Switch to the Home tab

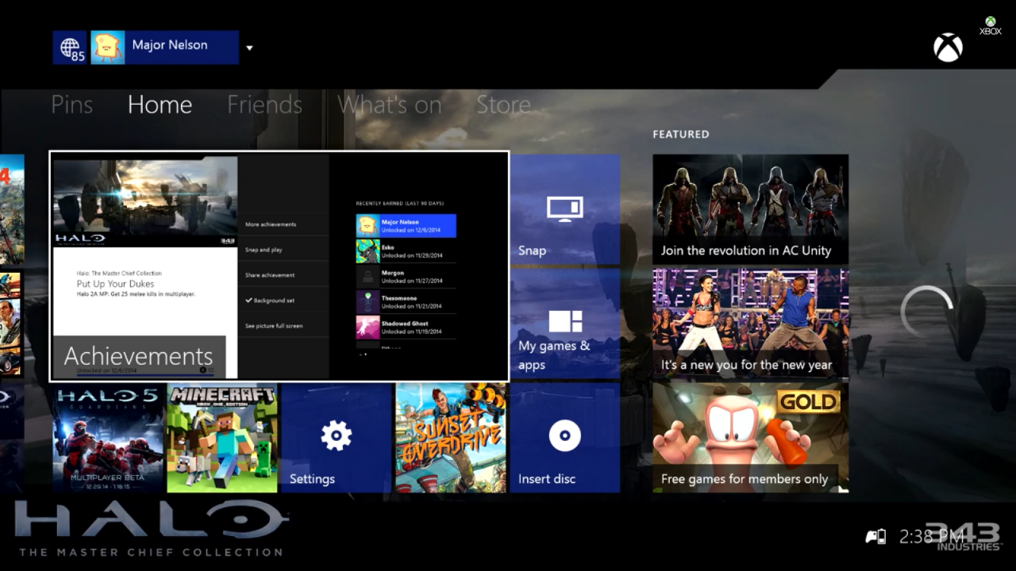[x=160, y=105]
